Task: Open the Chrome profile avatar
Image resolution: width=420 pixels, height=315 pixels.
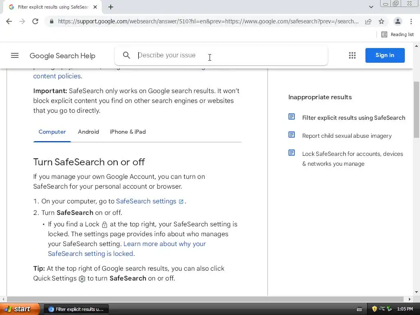Action: (x=398, y=21)
